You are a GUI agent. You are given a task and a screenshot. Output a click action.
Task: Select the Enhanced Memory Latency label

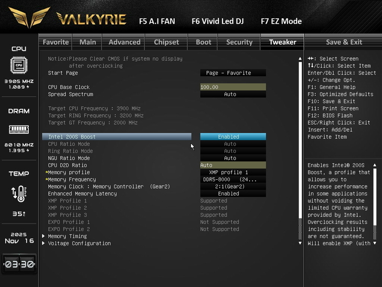coord(82,193)
